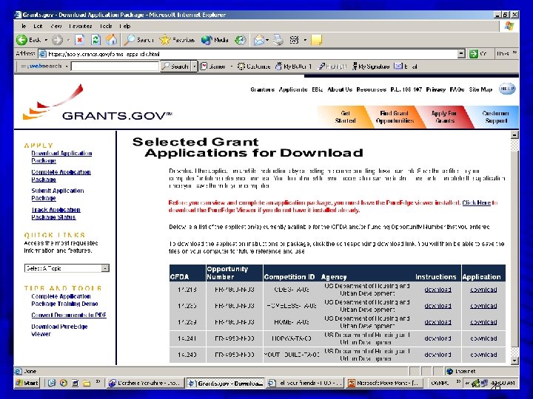Click the address bar URL field
Viewport: 533px width, 399px height.
252,54
